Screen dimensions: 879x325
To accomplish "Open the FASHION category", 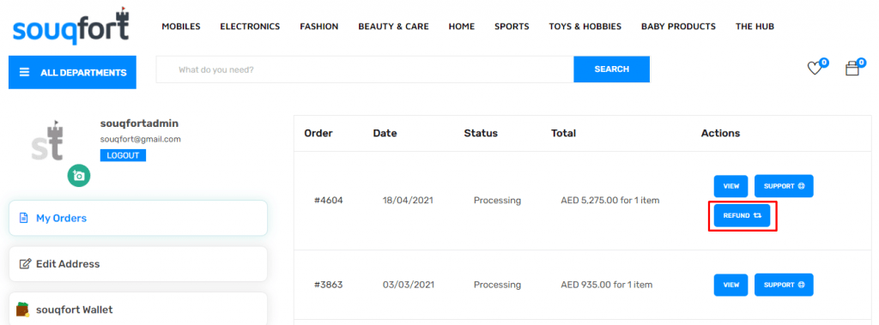I will pyautogui.click(x=319, y=27).
